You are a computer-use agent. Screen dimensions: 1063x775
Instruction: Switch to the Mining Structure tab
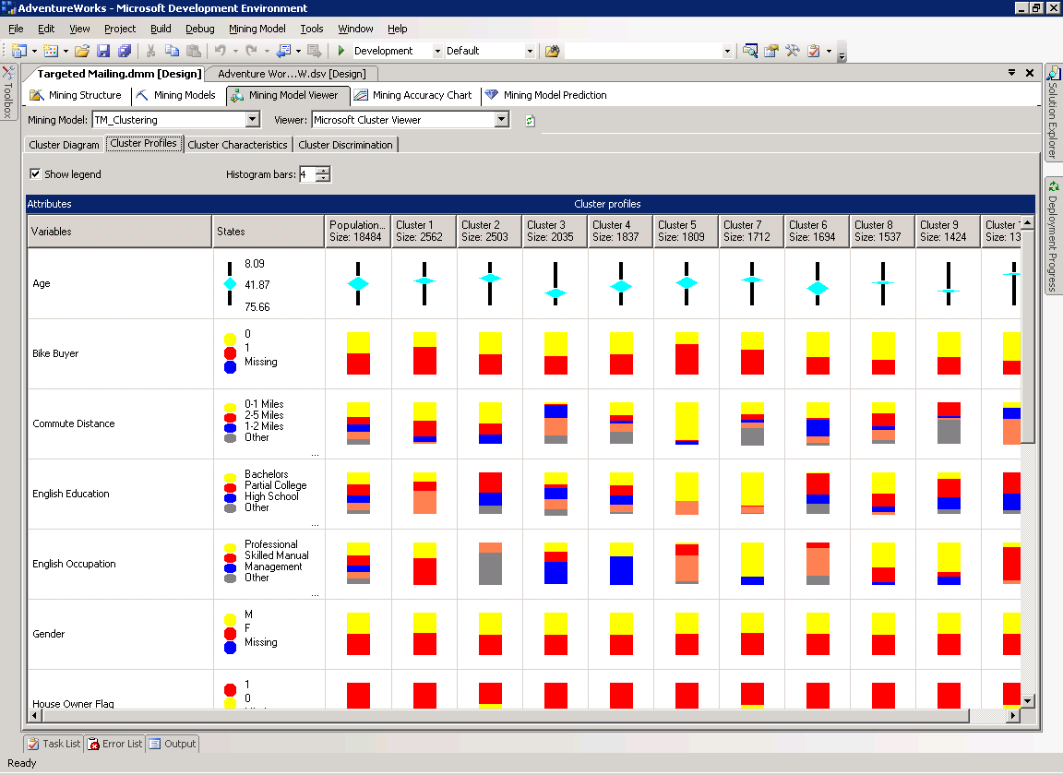[76, 96]
